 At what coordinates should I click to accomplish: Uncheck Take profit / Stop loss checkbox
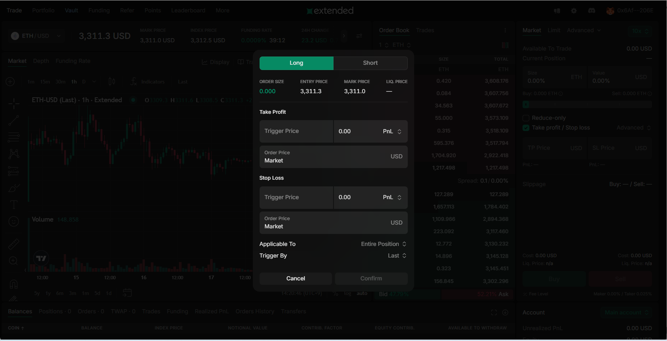click(526, 128)
